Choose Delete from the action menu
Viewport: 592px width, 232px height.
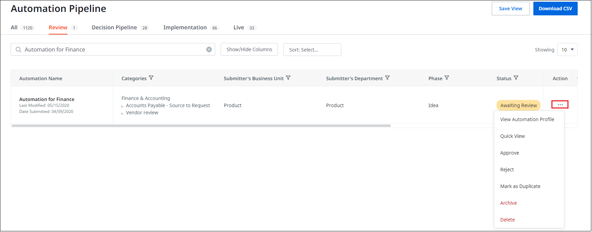(x=507, y=220)
